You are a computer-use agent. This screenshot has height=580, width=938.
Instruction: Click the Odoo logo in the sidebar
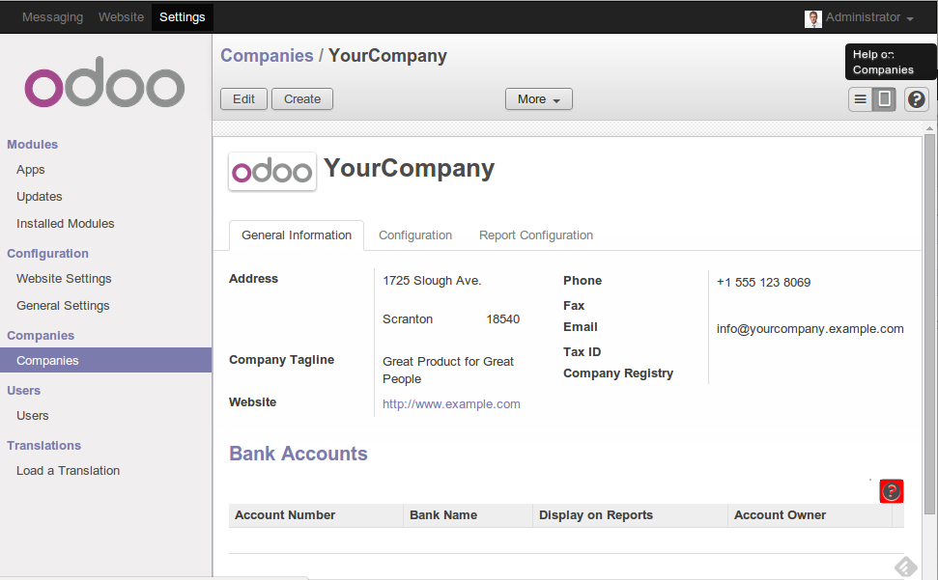point(104,88)
